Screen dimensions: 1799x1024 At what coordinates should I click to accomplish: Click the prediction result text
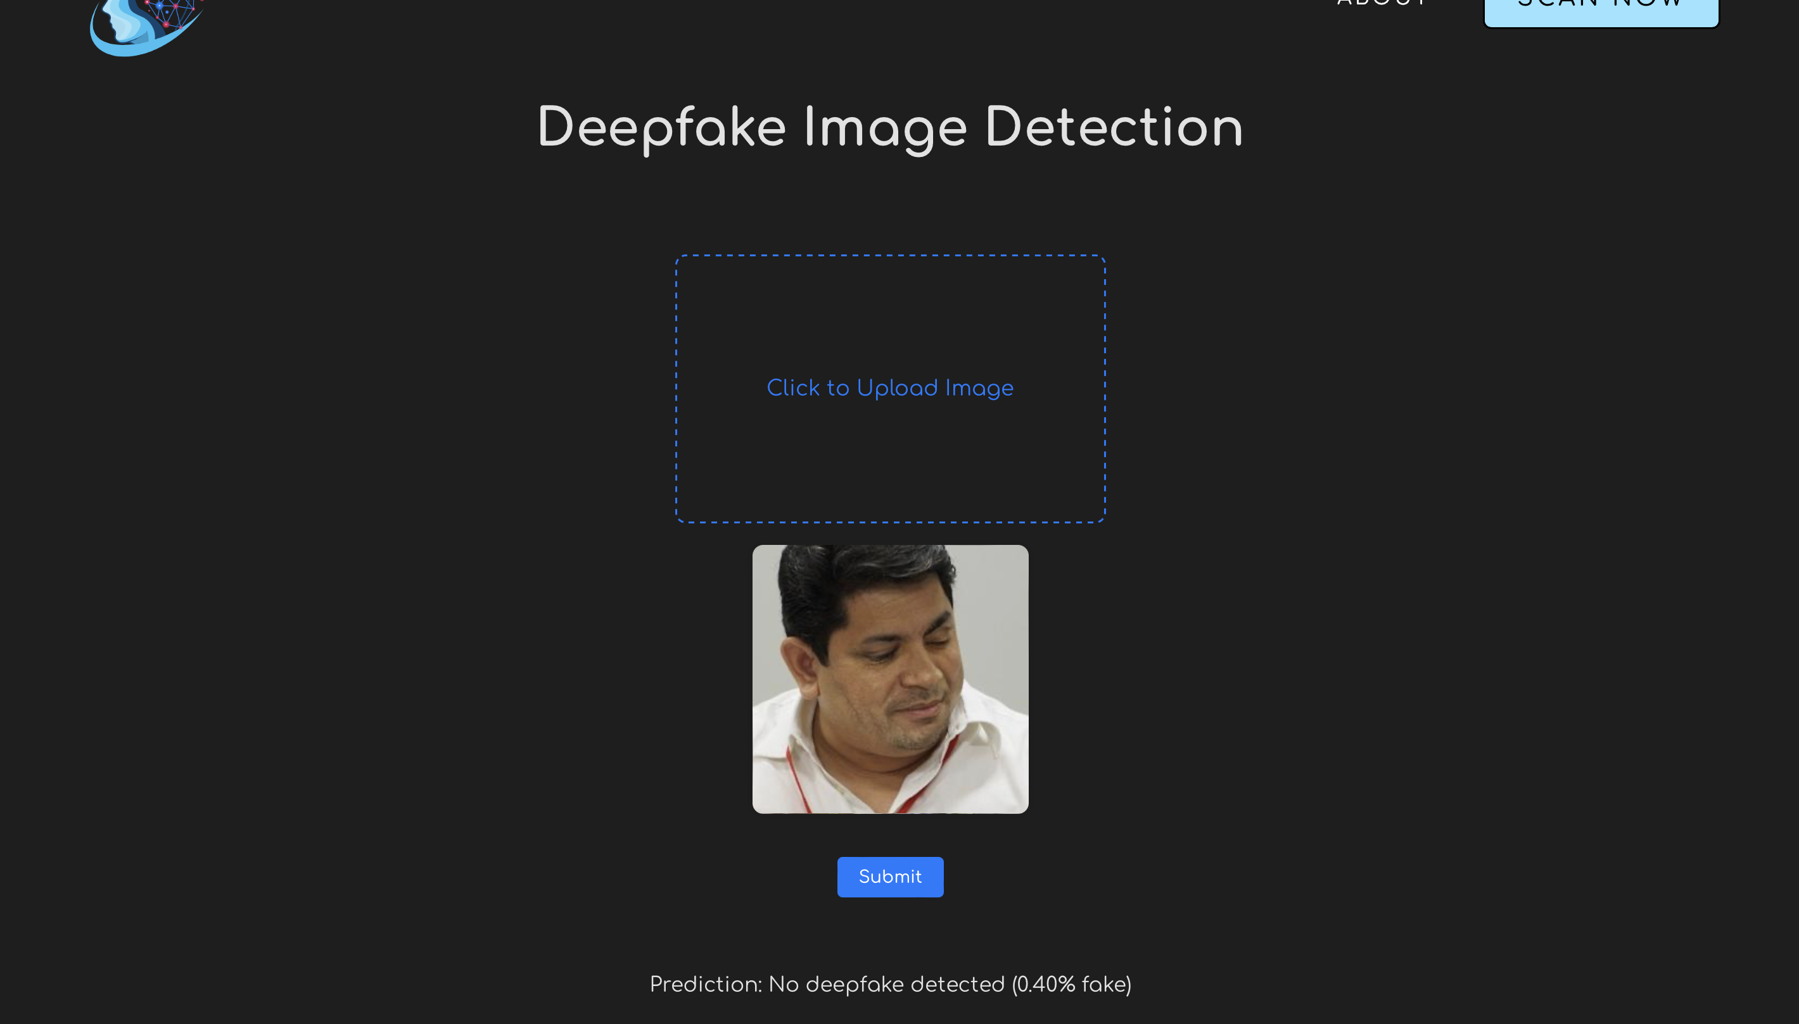tap(889, 984)
